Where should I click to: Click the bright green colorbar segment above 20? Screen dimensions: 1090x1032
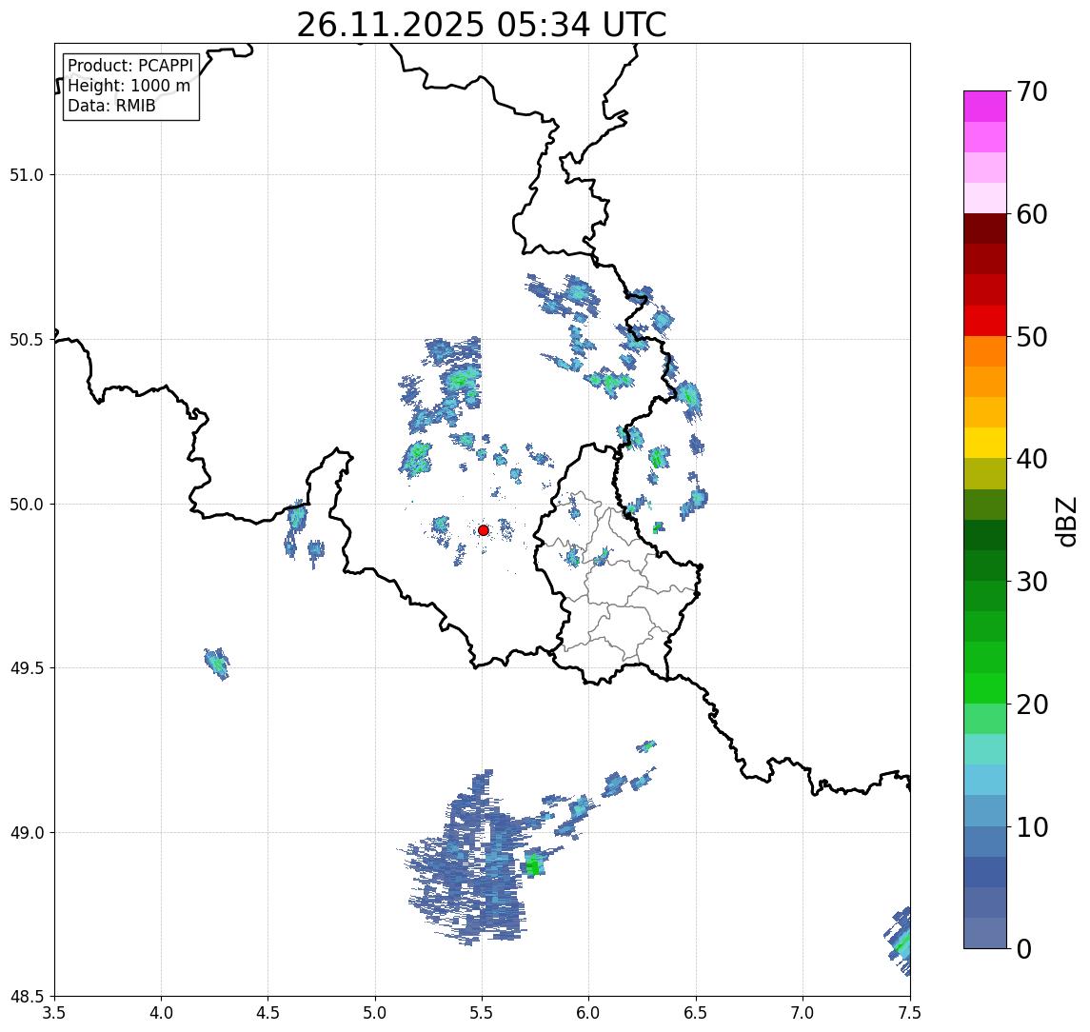click(x=985, y=688)
